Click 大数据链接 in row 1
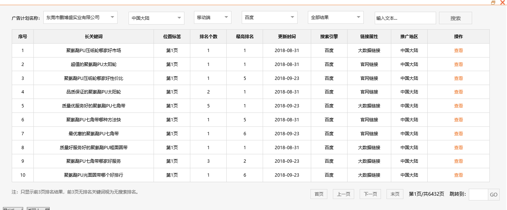Image resolution: width=507 pixels, height=210 pixels. pyautogui.click(x=369, y=51)
